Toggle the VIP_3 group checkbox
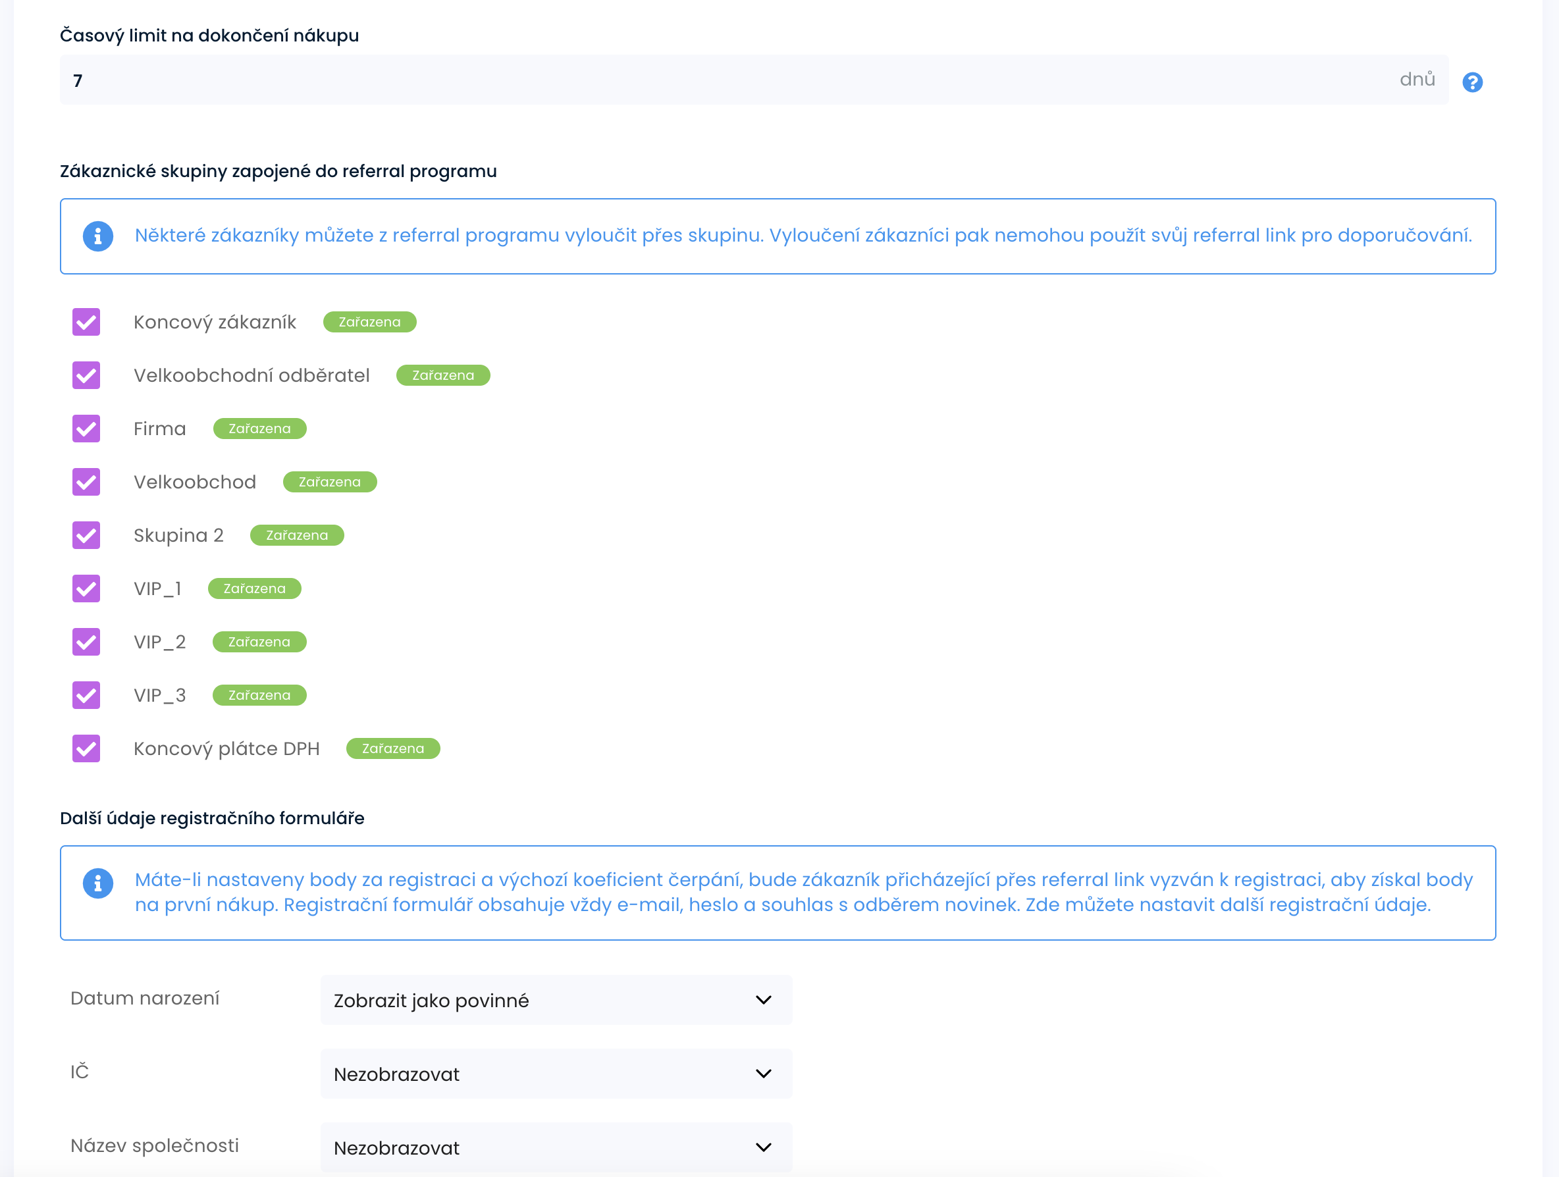Image resolution: width=1559 pixels, height=1177 pixels. [x=86, y=696]
